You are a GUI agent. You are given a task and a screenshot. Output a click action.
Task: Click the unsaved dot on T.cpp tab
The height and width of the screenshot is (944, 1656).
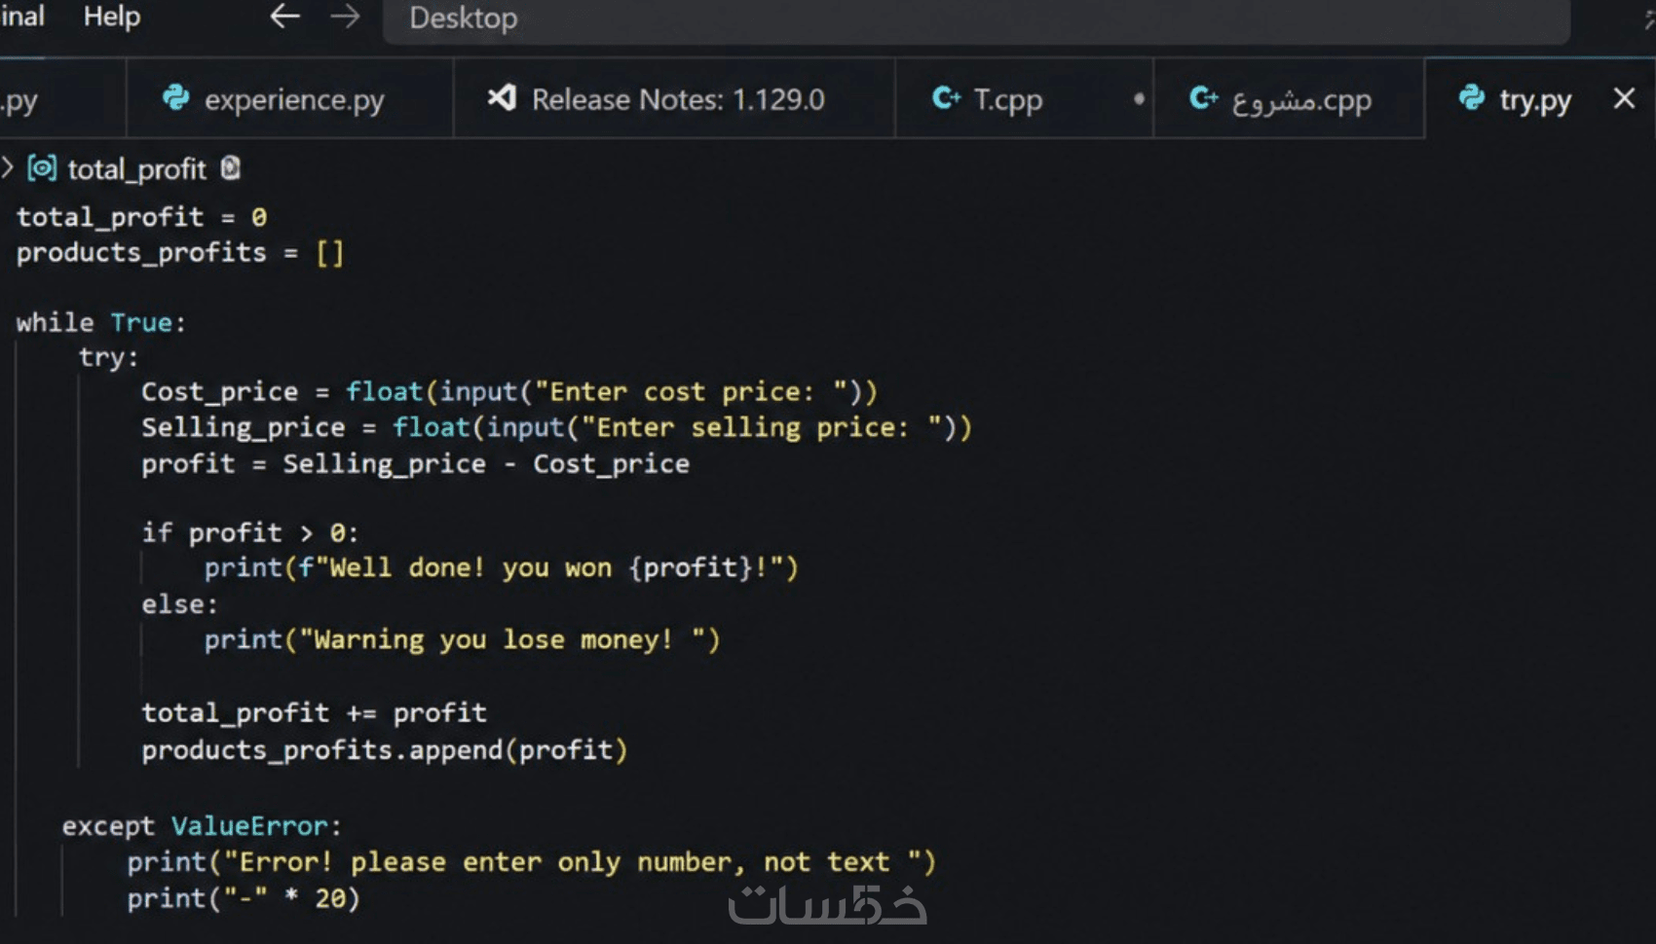click(1139, 98)
